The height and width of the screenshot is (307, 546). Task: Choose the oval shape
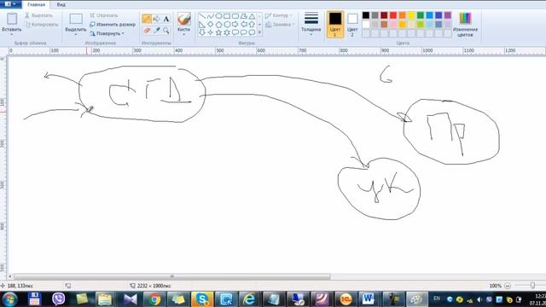pyautogui.click(x=218, y=16)
